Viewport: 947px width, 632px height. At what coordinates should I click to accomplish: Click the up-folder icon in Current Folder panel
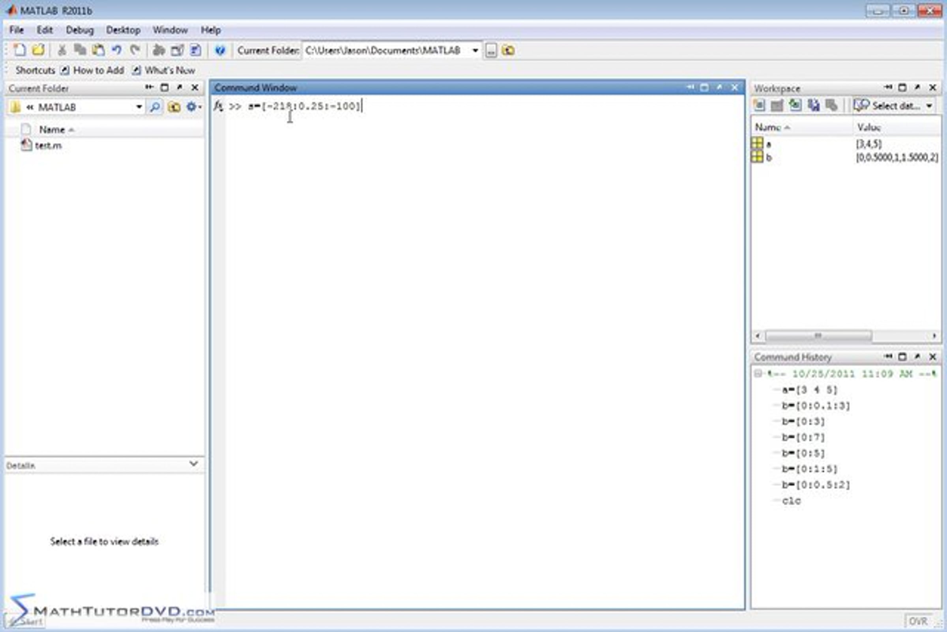[x=174, y=107]
